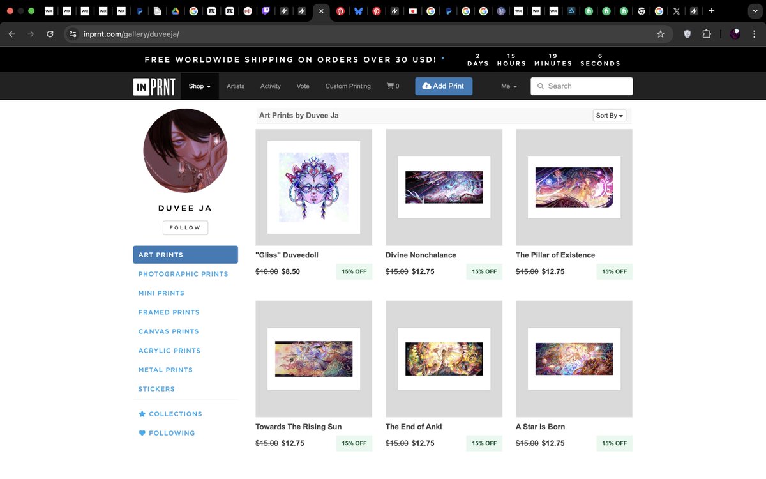Open the Chrome profile avatar
This screenshot has width=766, height=479.
pyautogui.click(x=735, y=34)
